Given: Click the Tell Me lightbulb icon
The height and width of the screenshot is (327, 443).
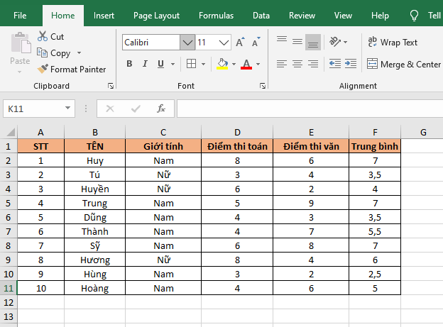Looking at the screenshot, I should [x=414, y=15].
